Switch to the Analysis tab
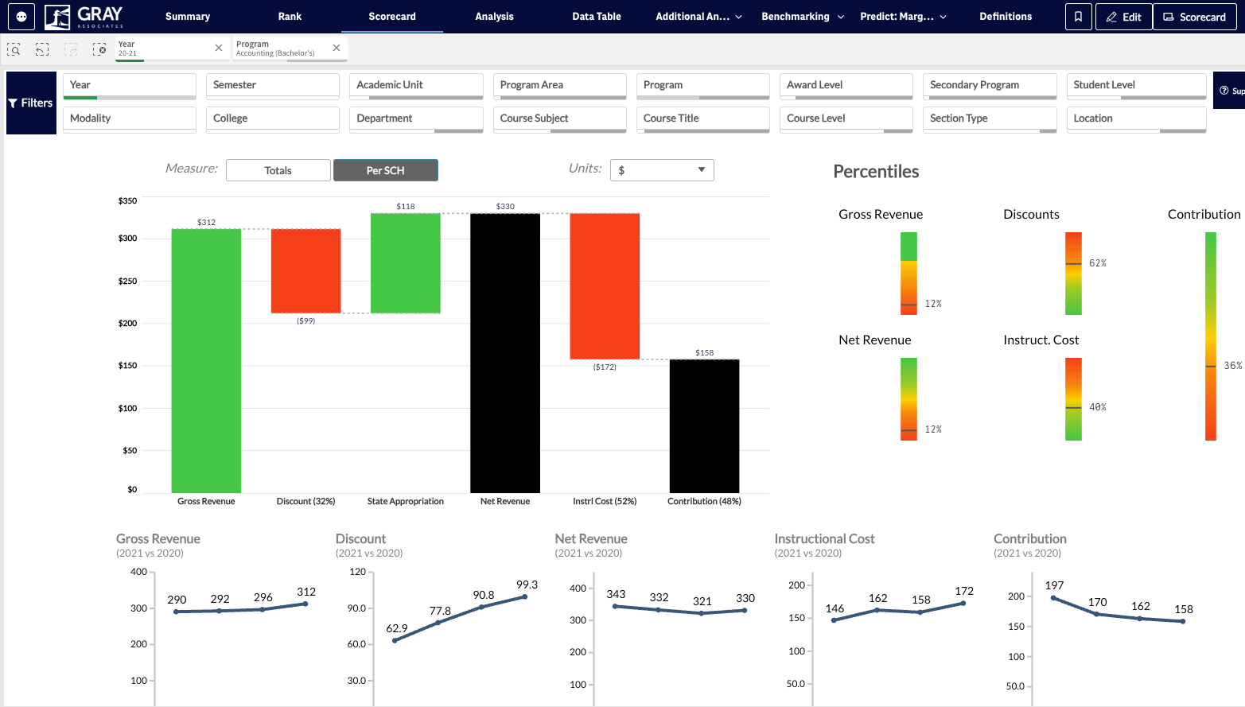The image size is (1245, 707). click(494, 17)
